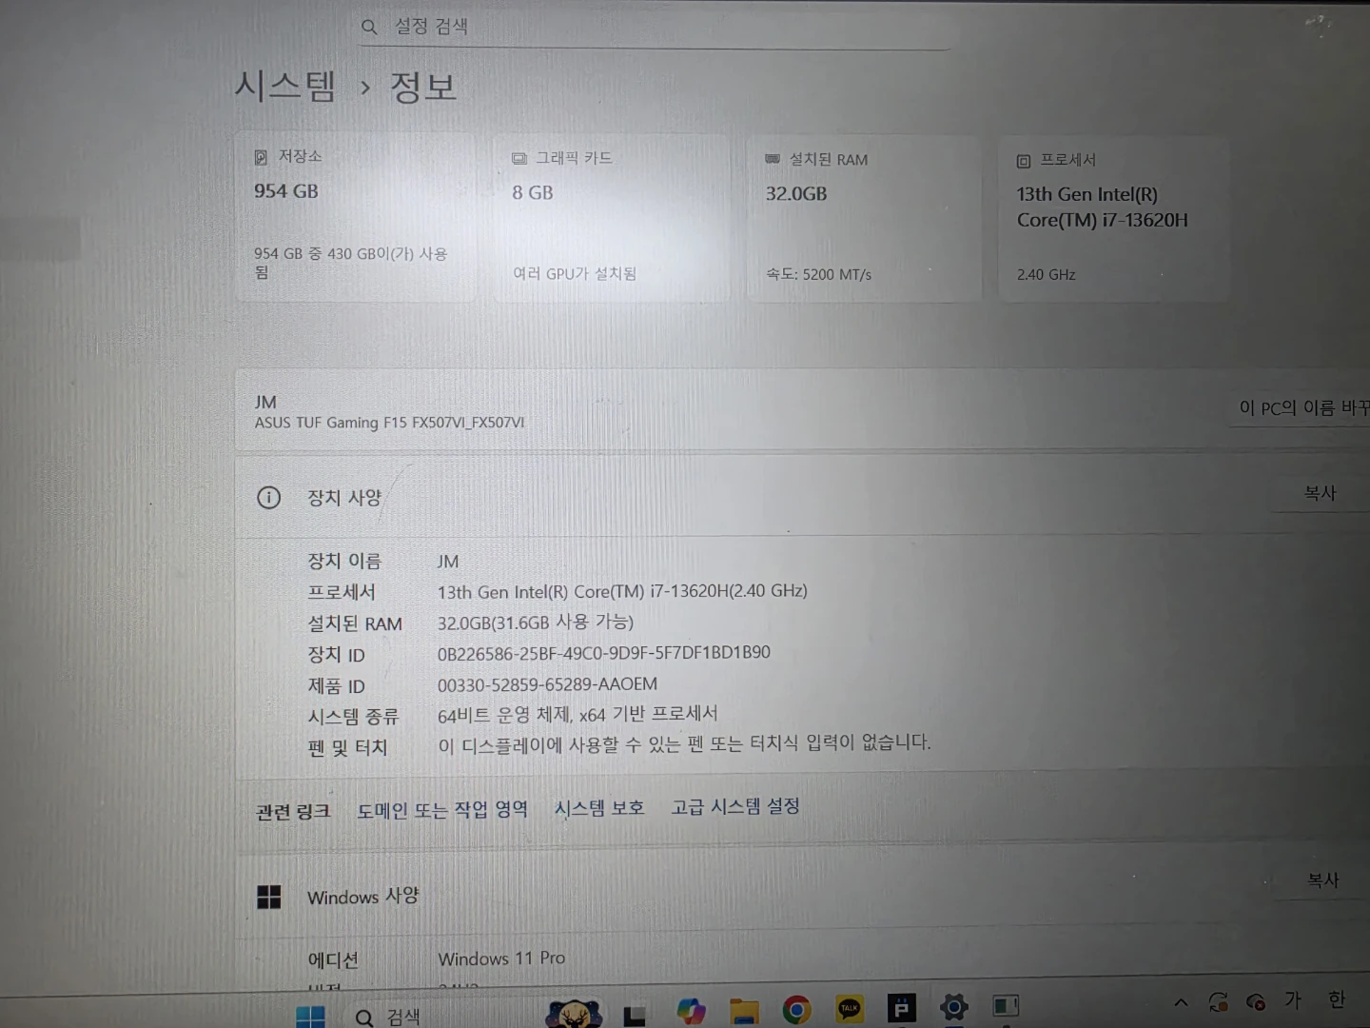Open File Explorer from the taskbar

(x=744, y=1010)
